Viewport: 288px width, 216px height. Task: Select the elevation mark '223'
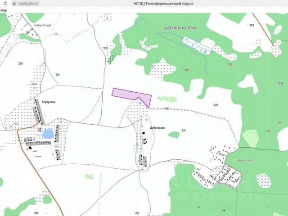(230, 64)
